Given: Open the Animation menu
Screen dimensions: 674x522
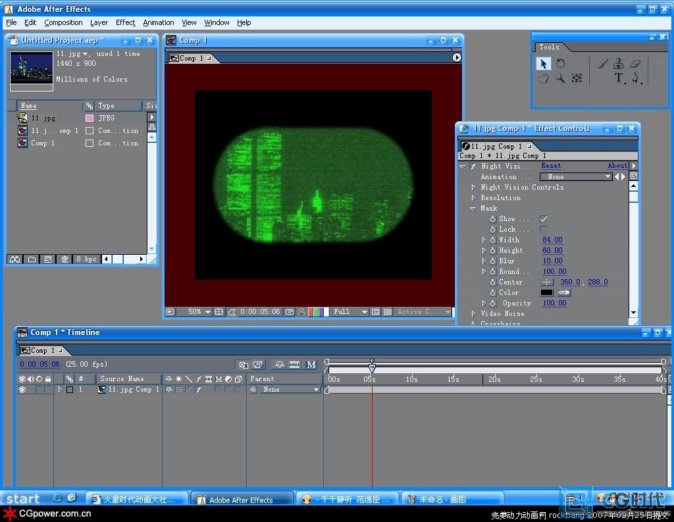Looking at the screenshot, I should pos(159,22).
